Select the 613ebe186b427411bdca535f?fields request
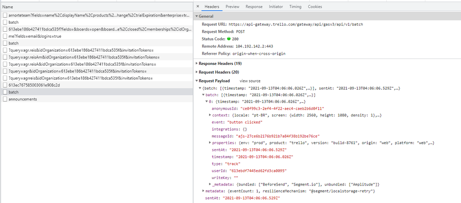The image size is (461, 203). point(97,29)
